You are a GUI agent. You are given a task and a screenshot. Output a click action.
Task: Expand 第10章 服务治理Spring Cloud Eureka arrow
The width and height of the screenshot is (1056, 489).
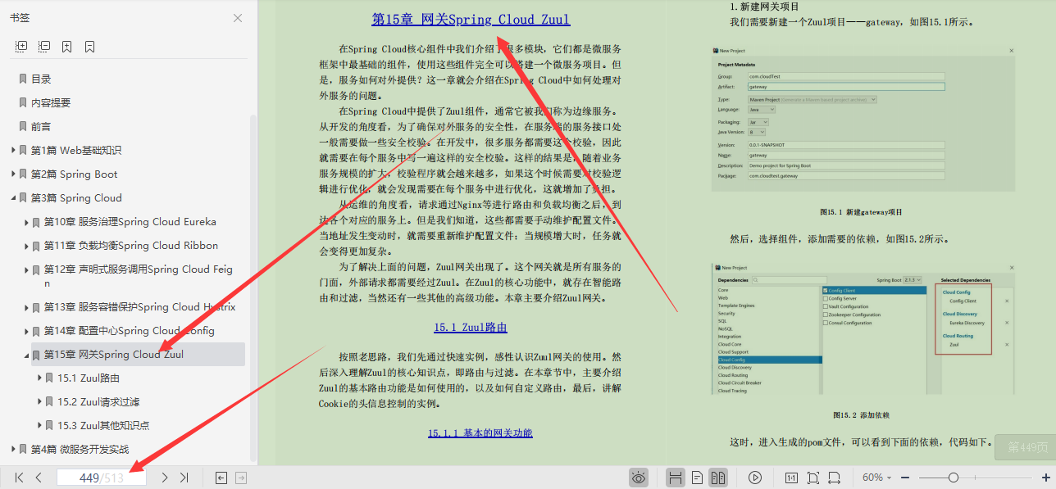(26, 222)
